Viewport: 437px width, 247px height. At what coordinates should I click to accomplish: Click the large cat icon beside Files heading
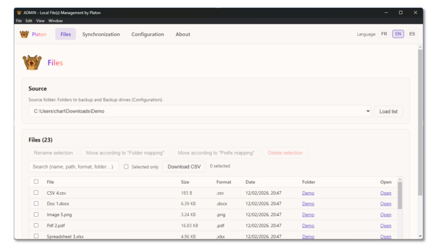[32, 63]
